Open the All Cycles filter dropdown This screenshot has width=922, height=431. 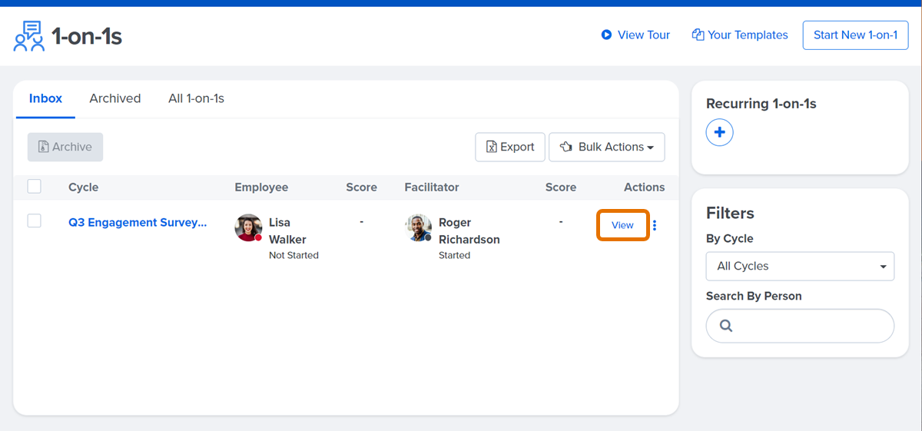800,266
